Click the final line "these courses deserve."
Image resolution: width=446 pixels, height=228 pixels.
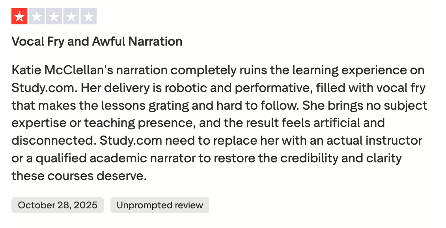click(x=79, y=175)
